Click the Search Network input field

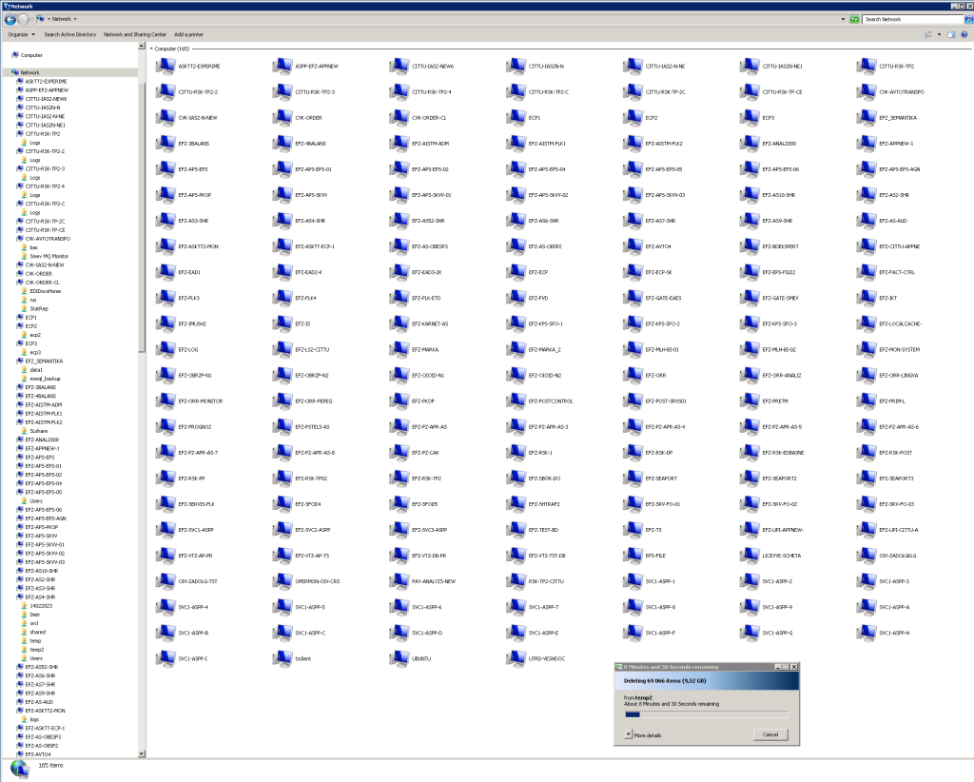tap(908, 19)
